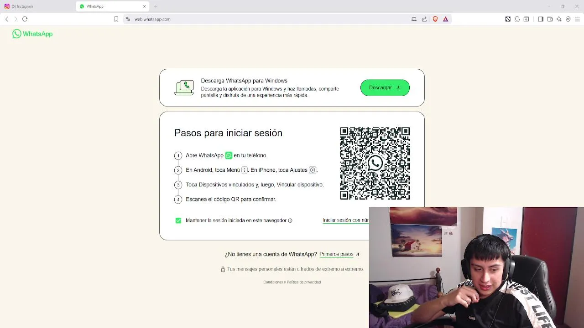Reload the current page
This screenshot has height=328, width=584.
click(x=25, y=19)
